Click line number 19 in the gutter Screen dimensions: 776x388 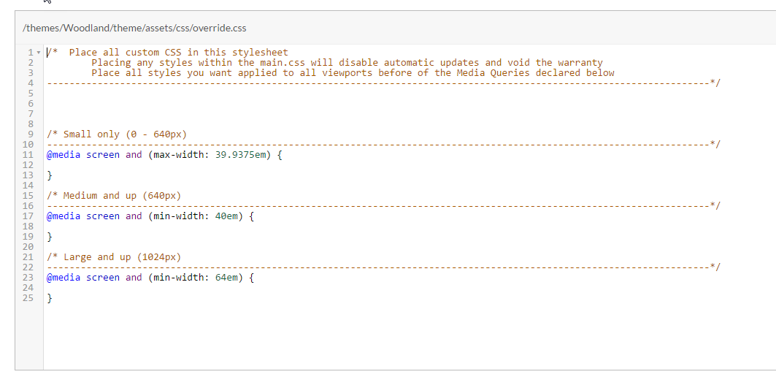[28, 237]
